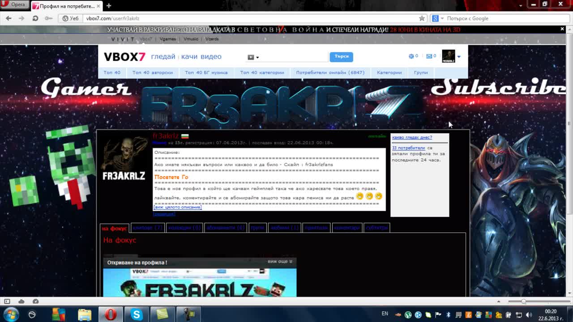Click the user avatar in header
573x322 pixels.
click(x=449, y=56)
